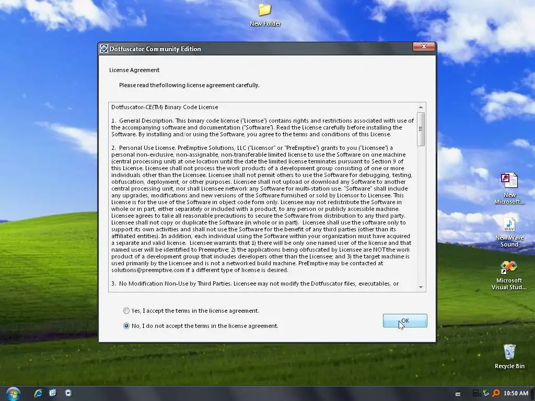Click 'Dotfuscator-CE(TM) Binary Code License' line
Image resolution: width=535 pixels, height=401 pixels.
[x=165, y=107]
